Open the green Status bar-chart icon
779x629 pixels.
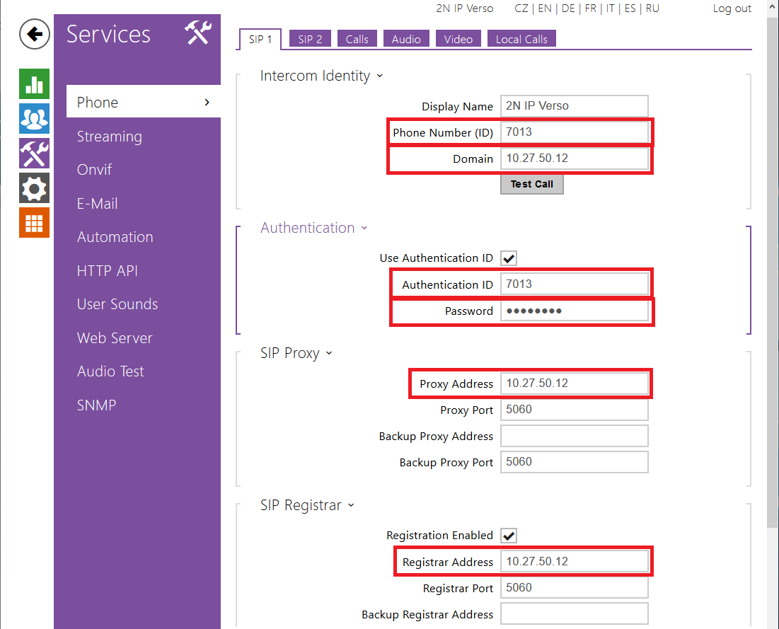34,84
